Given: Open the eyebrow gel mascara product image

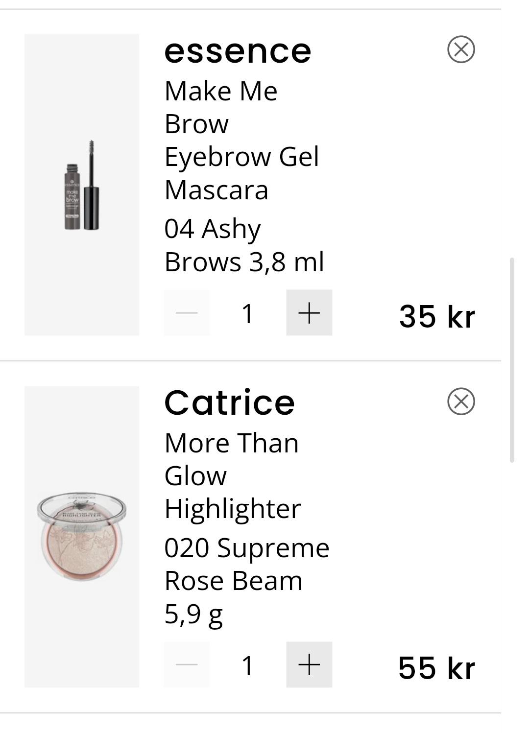Looking at the screenshot, I should [x=82, y=185].
